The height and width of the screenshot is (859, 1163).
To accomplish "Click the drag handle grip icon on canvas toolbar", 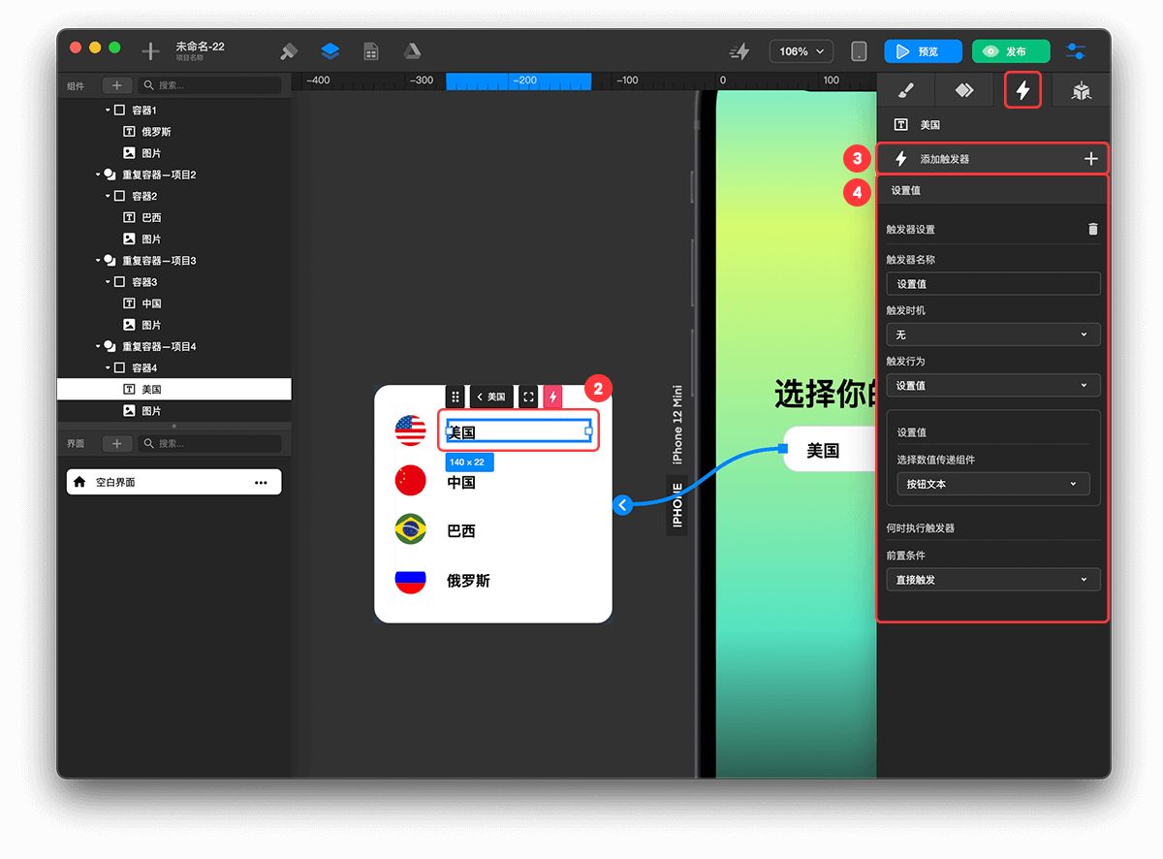I will click(456, 397).
